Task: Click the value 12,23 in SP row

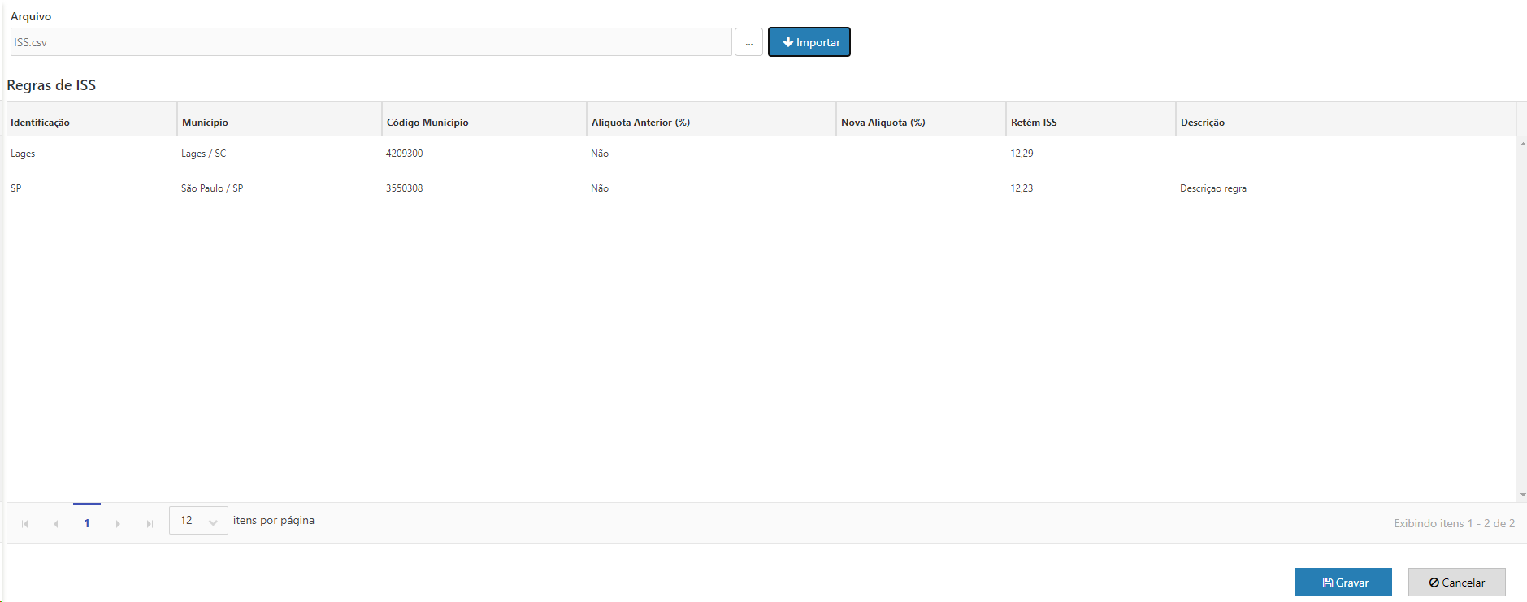Action: tap(1022, 188)
